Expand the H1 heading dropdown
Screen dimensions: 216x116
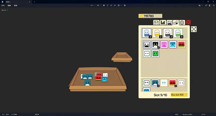coord(92,5)
